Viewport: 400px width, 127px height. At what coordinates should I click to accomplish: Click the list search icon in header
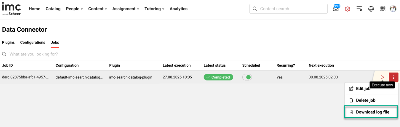[359, 9]
